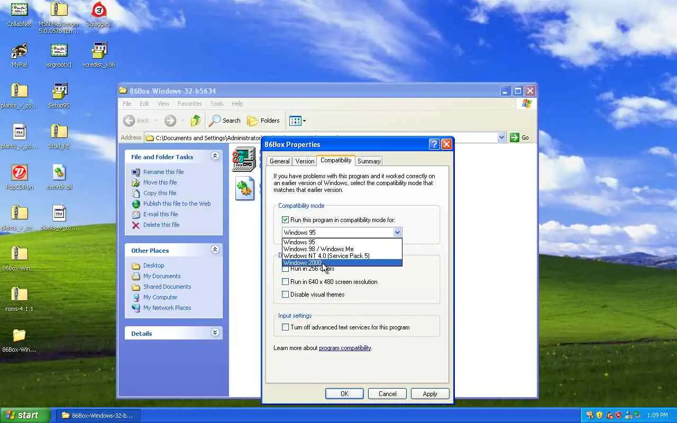
Task: Select the 86Box-Win open folder icon on desktop
Action: coord(20,336)
